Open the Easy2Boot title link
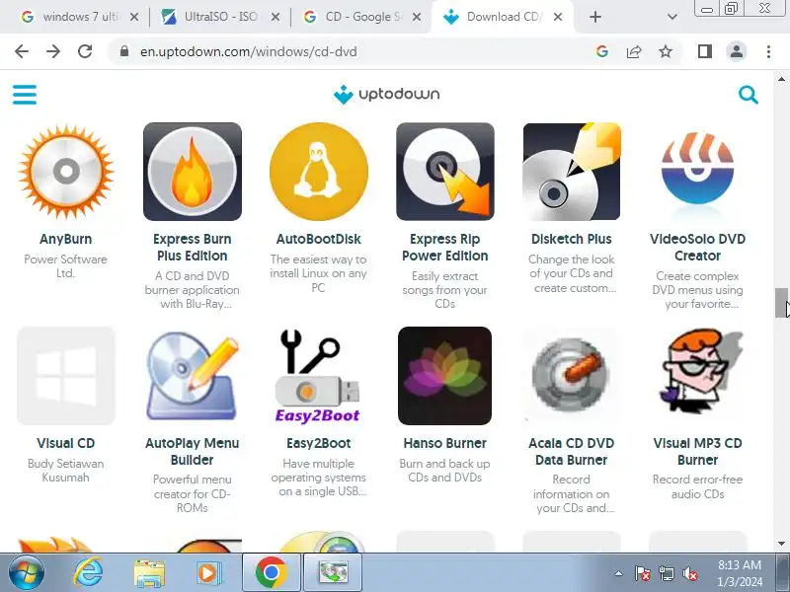The height and width of the screenshot is (592, 790). [318, 443]
